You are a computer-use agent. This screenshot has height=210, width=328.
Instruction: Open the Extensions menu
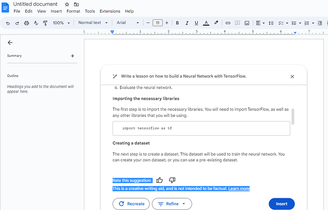(x=110, y=11)
